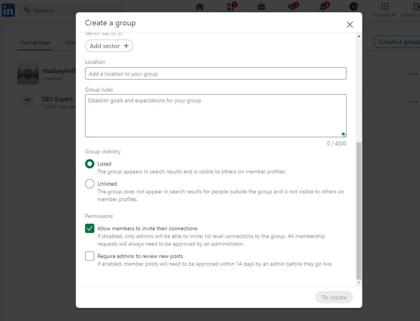This screenshot has height=321, width=420.
Task: Click Add sector in the dialog
Action: [109, 46]
